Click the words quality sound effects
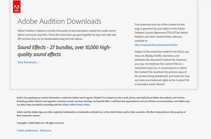 pos(39,54)
